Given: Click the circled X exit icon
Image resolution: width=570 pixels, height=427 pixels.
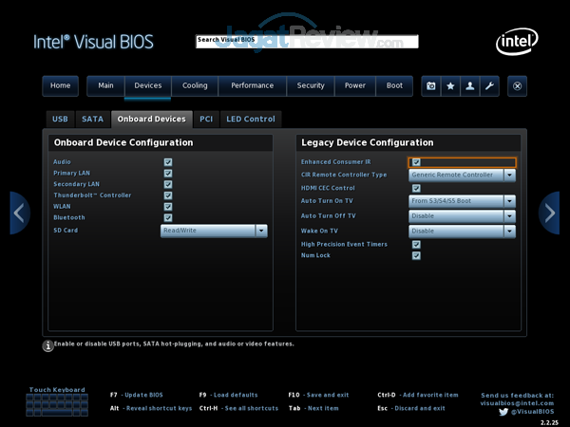Looking at the screenshot, I should click(x=517, y=85).
